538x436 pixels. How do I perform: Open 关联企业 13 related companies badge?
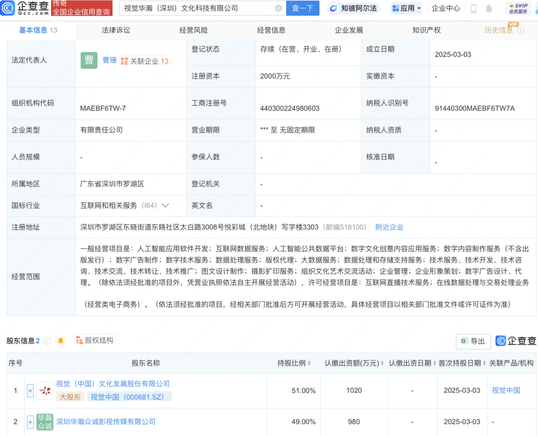pos(145,61)
